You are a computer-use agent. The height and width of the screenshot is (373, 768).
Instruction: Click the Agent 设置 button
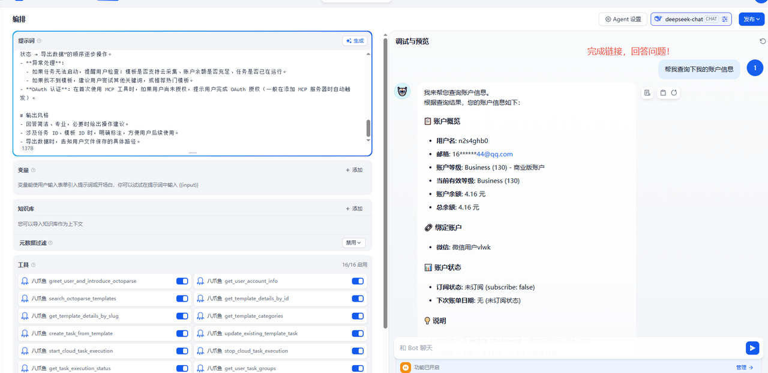(x=623, y=19)
